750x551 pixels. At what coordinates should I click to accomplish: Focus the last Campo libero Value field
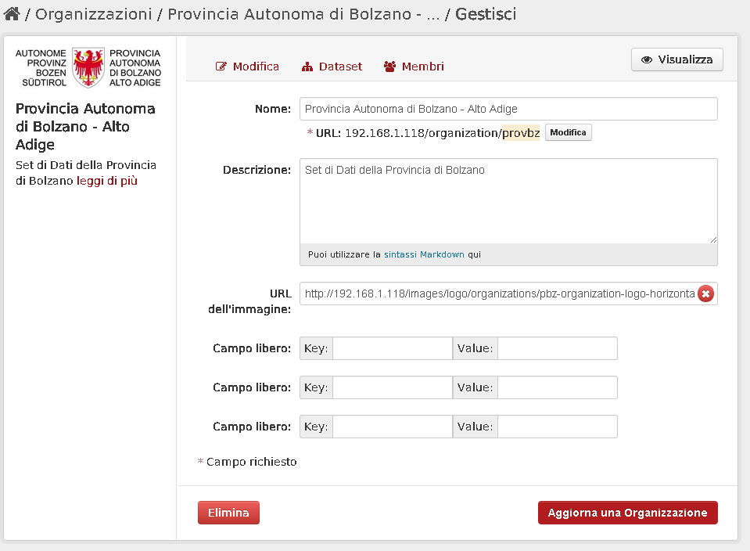click(558, 427)
